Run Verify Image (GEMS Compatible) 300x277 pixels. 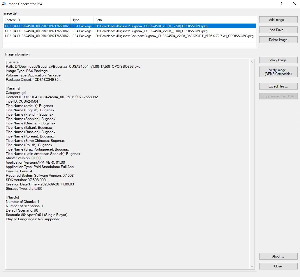[278, 72]
